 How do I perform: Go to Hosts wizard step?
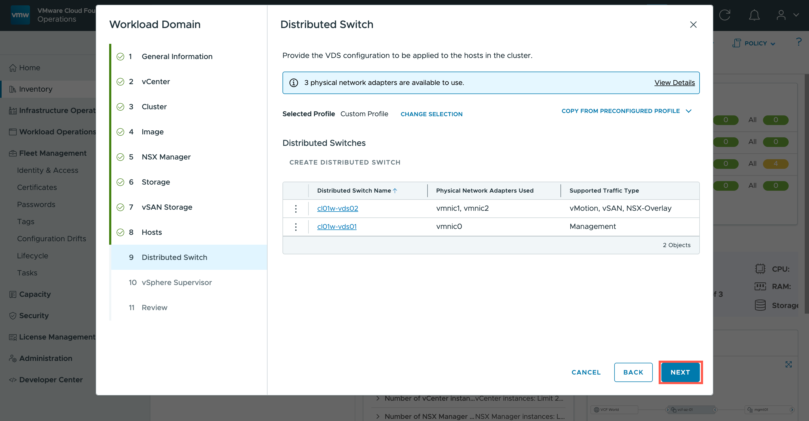point(152,232)
